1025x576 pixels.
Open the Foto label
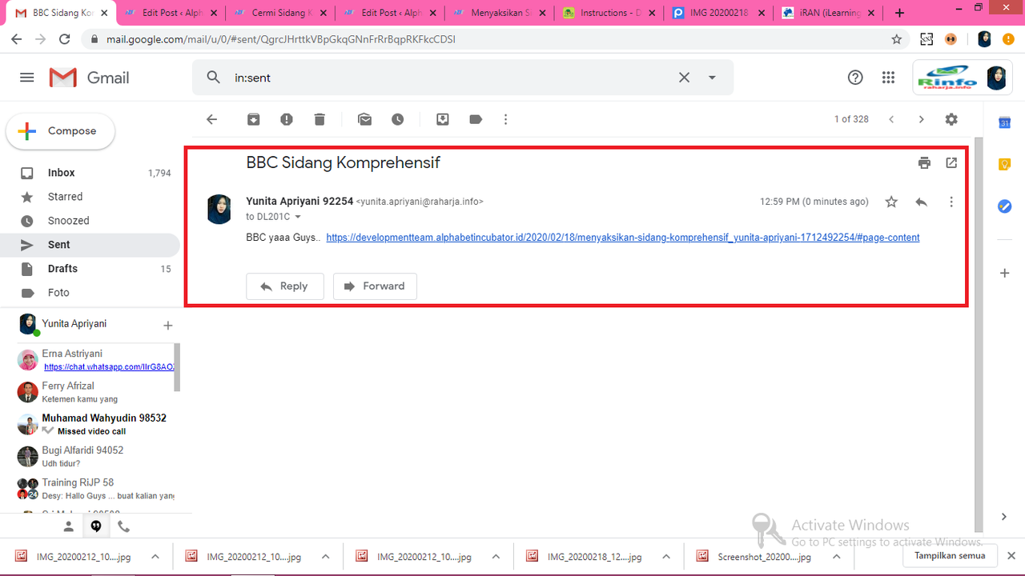click(x=90, y=293)
